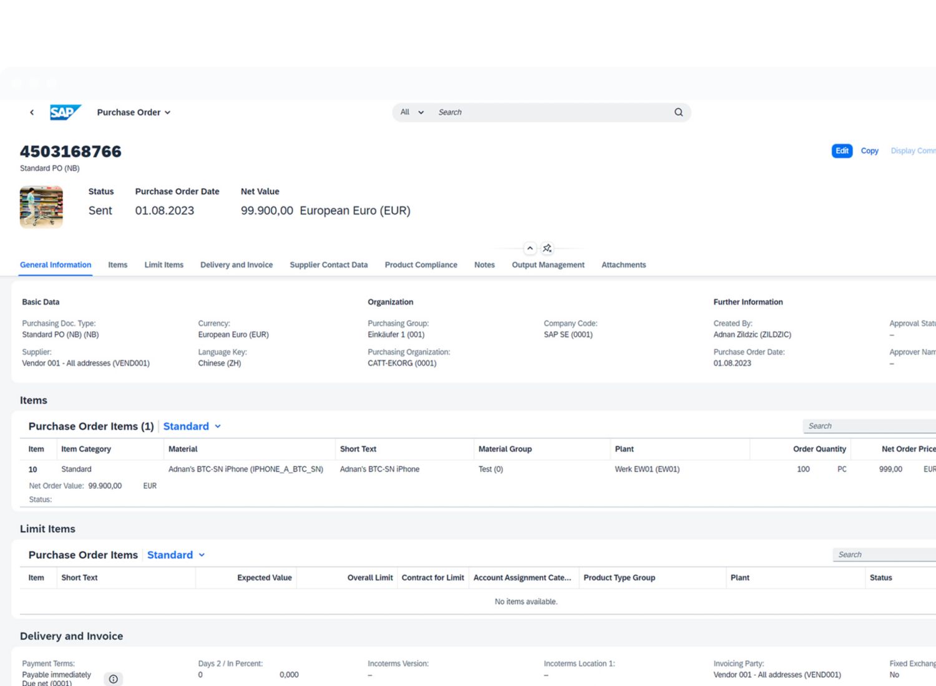Click the SAP logo

point(65,112)
